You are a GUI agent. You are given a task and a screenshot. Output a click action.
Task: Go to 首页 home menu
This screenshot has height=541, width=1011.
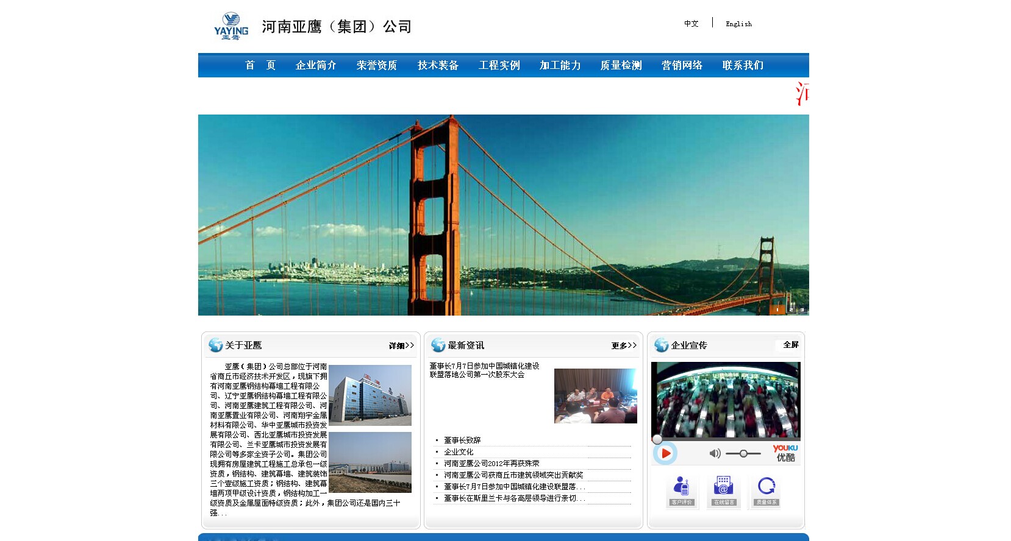pyautogui.click(x=260, y=65)
